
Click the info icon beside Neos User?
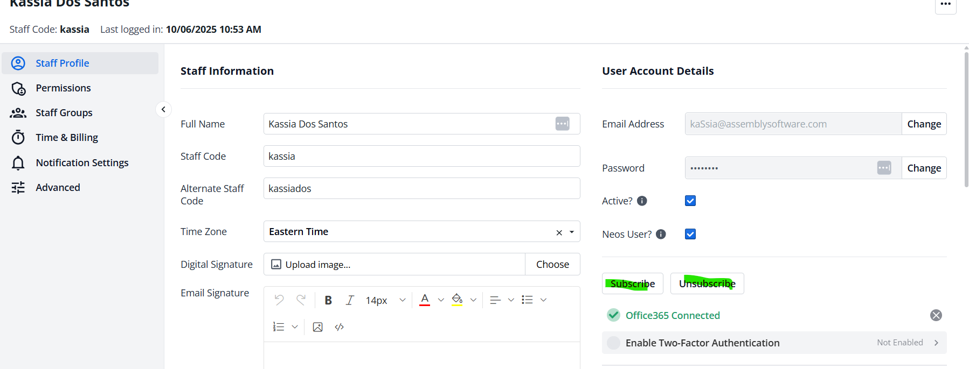661,234
